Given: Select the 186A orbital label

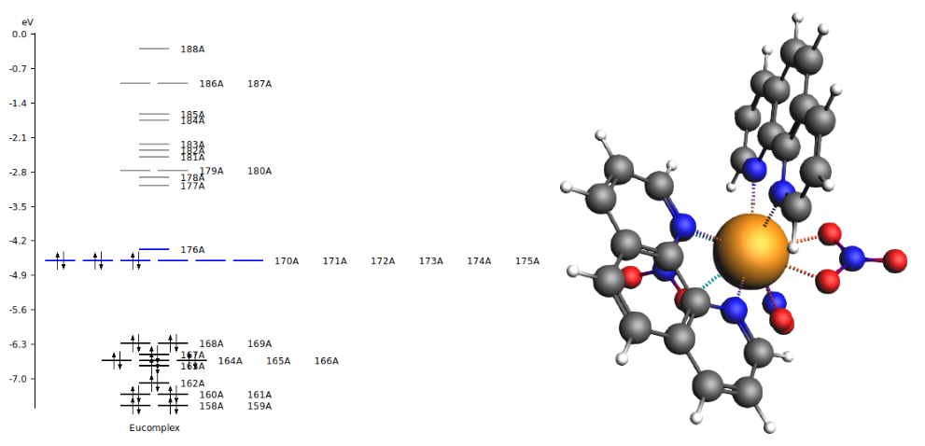Looking at the screenshot, I should pos(211,84).
